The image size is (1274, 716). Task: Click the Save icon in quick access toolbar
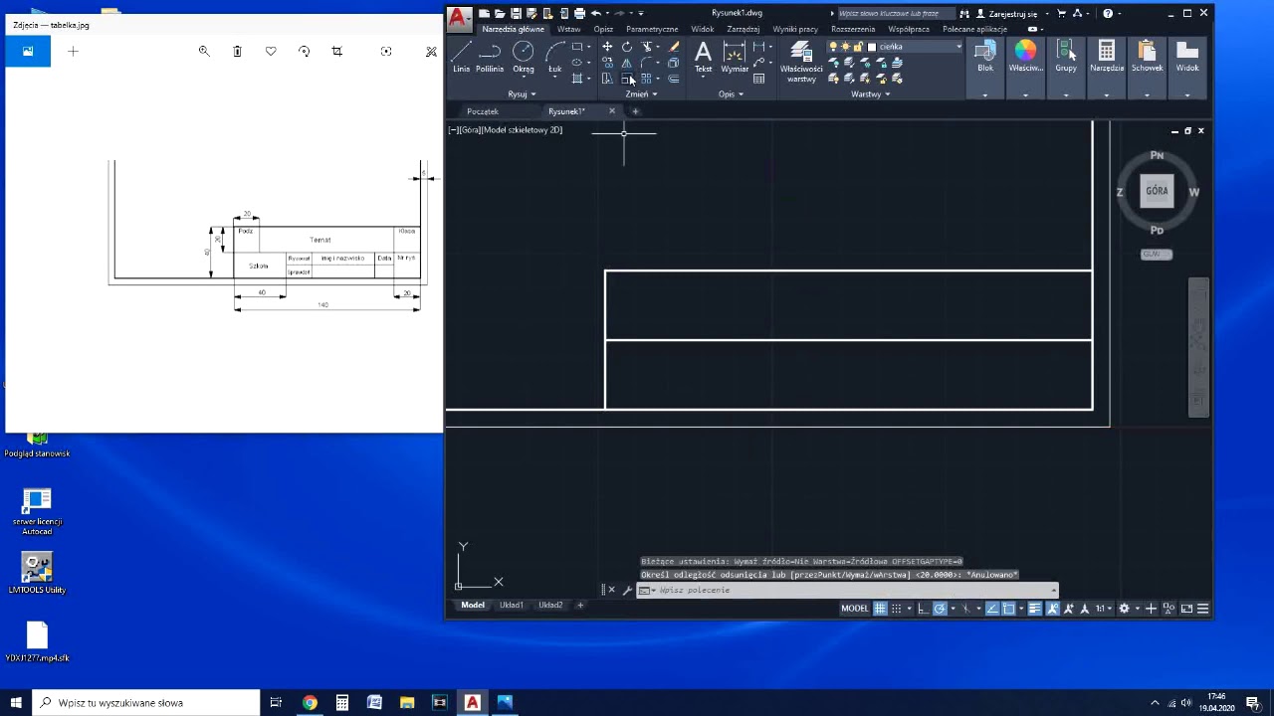pos(517,14)
